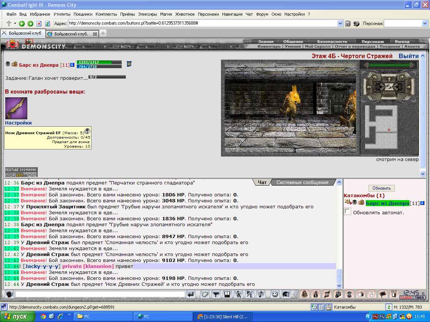Click the P/L translit icon in the chat bar
This screenshot has width=430, height=322.
pos(250,294)
